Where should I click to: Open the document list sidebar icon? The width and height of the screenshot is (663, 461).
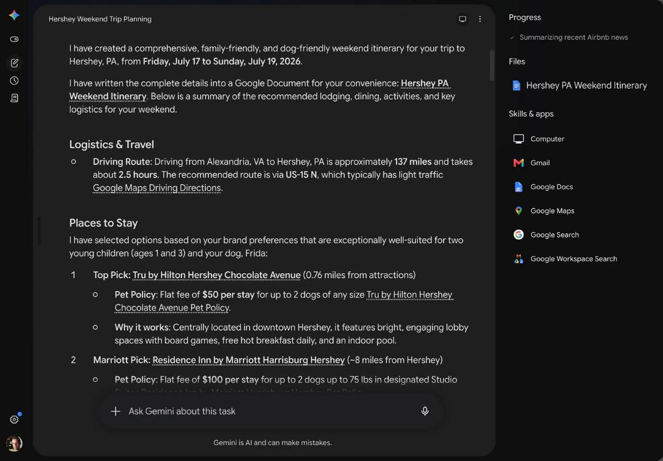coord(14,98)
